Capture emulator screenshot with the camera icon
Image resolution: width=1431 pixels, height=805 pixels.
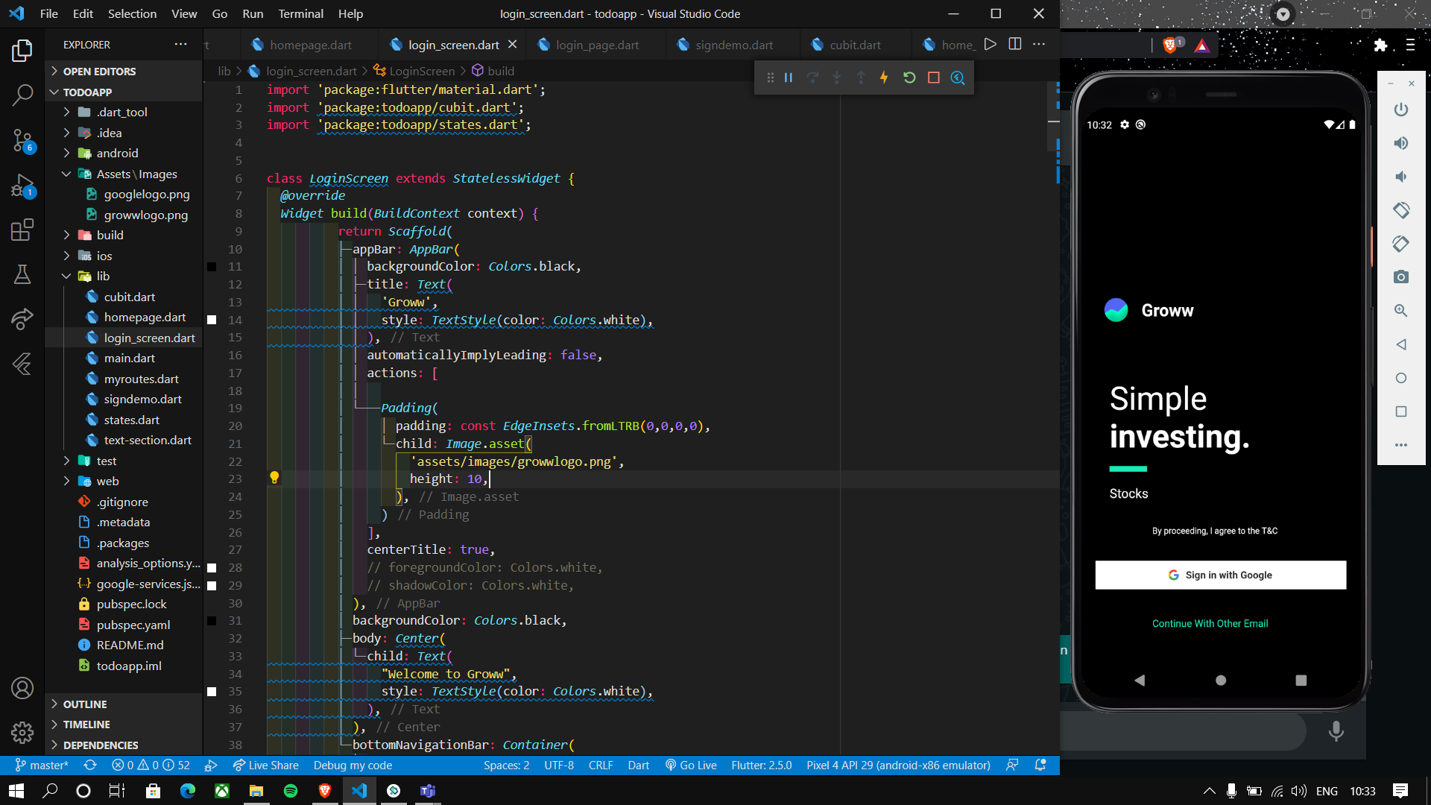pos(1401,277)
